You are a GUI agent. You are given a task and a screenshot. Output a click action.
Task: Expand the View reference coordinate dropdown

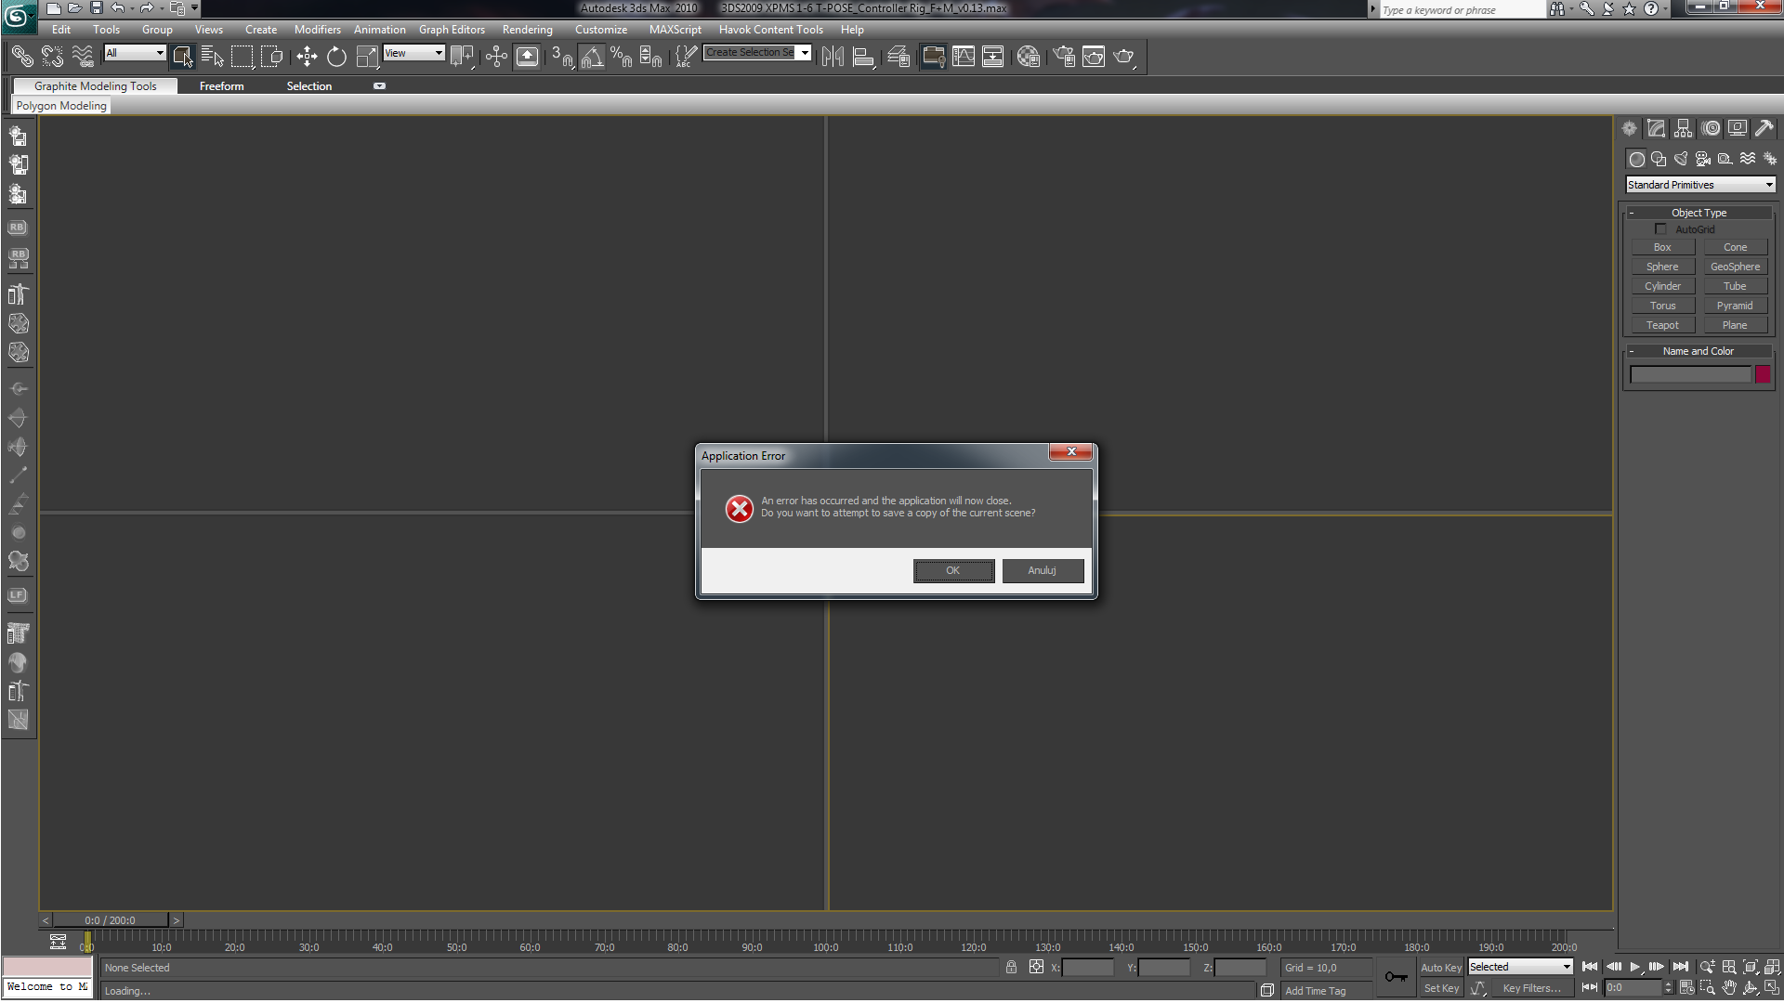[414, 53]
